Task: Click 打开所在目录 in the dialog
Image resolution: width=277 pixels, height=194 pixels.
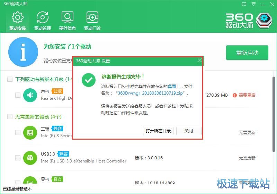Action: (158, 131)
